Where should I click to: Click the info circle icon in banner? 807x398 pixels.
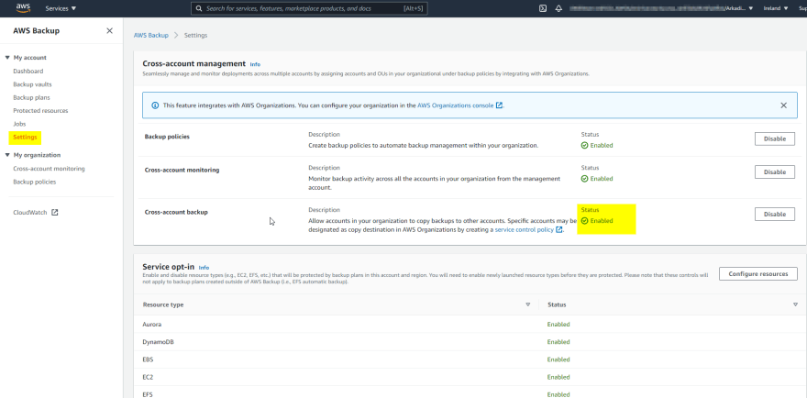pos(155,105)
